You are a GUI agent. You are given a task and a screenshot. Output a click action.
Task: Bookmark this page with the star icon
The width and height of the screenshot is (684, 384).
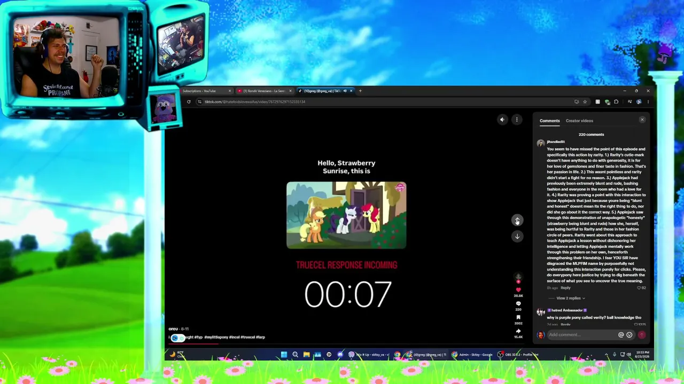tap(585, 102)
